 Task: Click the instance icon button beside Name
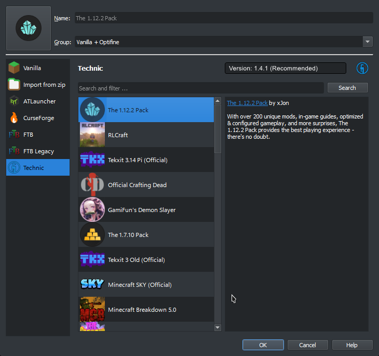tap(29, 28)
